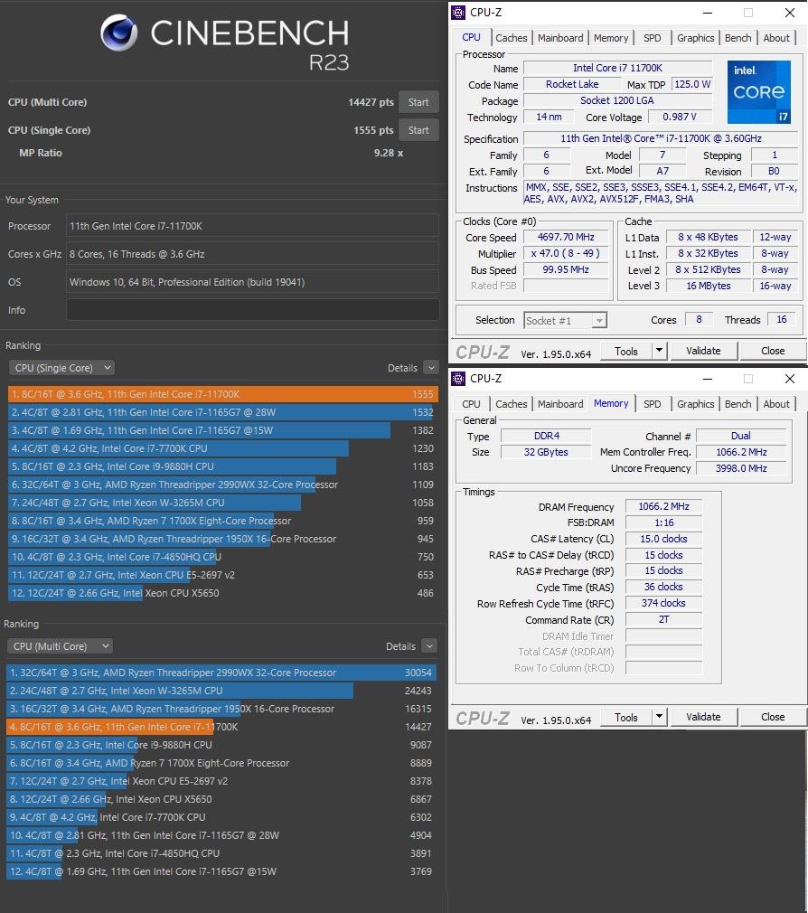Open the CPU (Single Core) ranking dropdown
This screenshot has width=808, height=913.
61,368
